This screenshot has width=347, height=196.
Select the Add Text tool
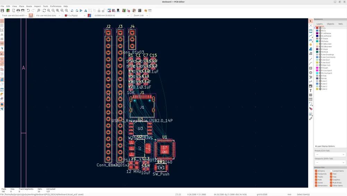311,90
